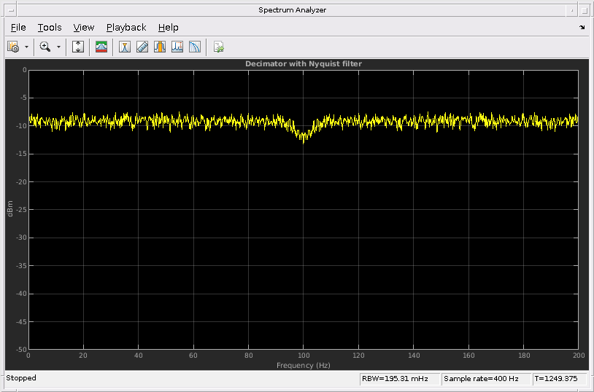Click the Scale Axes Limits icon
Image resolution: width=594 pixels, height=392 pixels.
tap(78, 47)
